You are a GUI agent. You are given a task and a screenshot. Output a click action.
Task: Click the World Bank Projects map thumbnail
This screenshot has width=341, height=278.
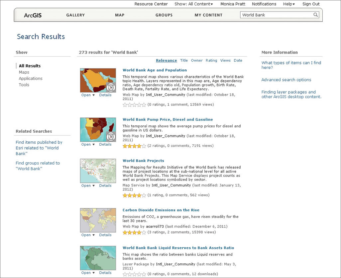98,171
